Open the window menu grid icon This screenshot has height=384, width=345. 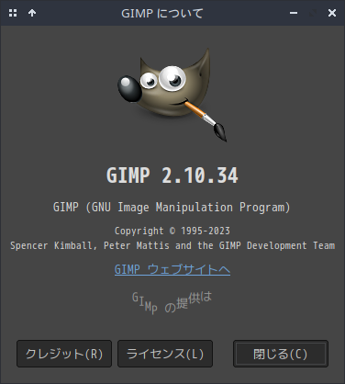tap(13, 13)
